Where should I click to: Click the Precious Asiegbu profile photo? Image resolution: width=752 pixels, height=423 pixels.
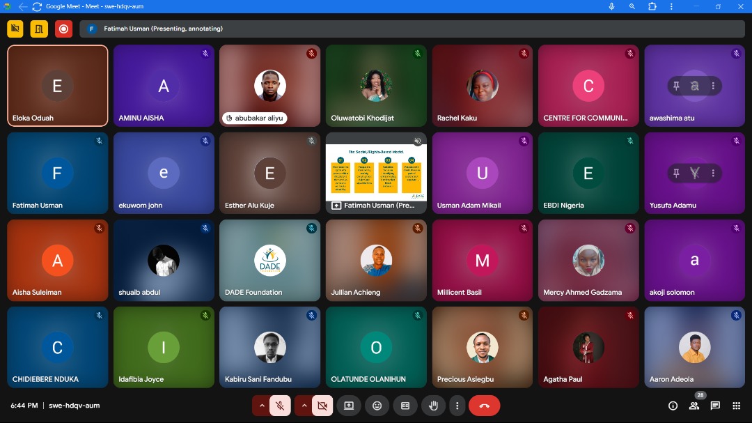(483, 347)
